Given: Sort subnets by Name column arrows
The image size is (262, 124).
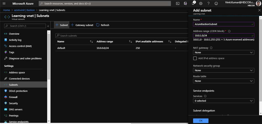Looking at the screenshot, I should click(x=91, y=42).
